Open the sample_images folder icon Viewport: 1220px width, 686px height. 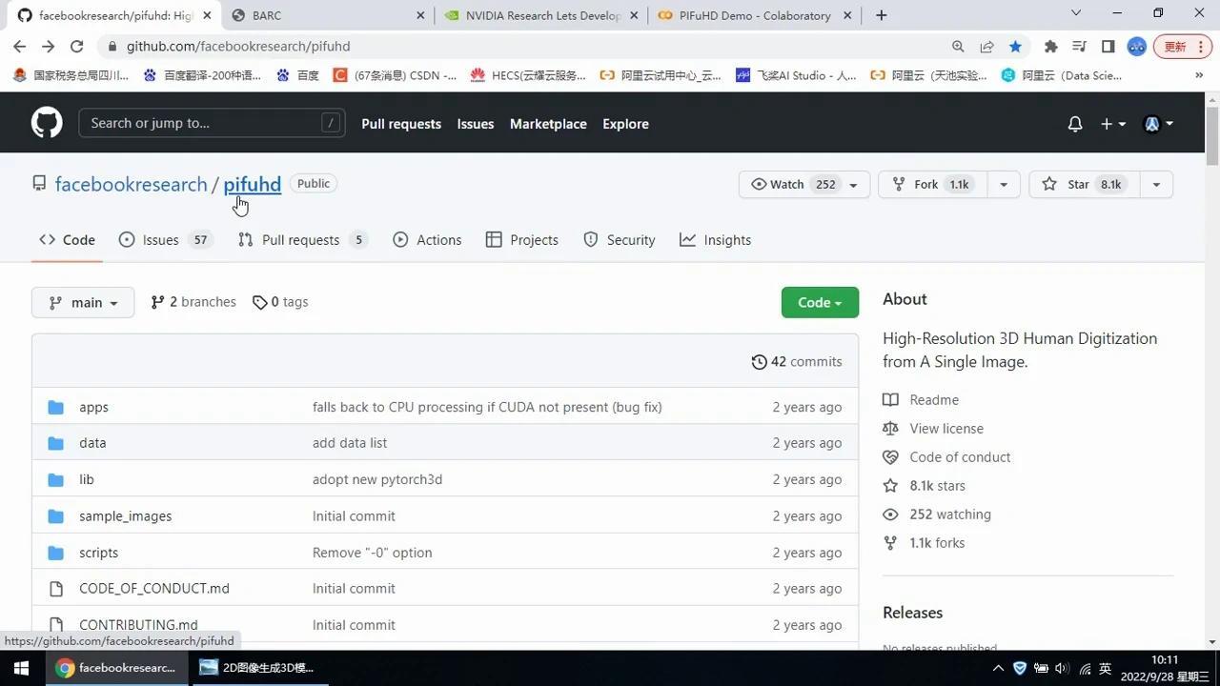tap(56, 516)
